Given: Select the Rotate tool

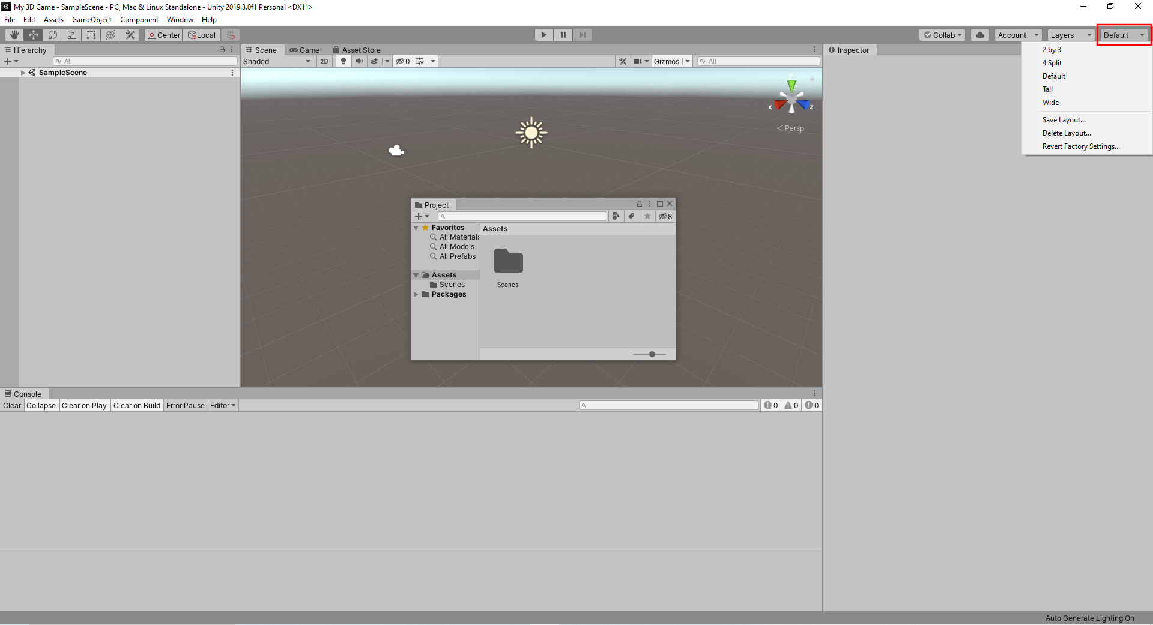Looking at the screenshot, I should click(53, 35).
